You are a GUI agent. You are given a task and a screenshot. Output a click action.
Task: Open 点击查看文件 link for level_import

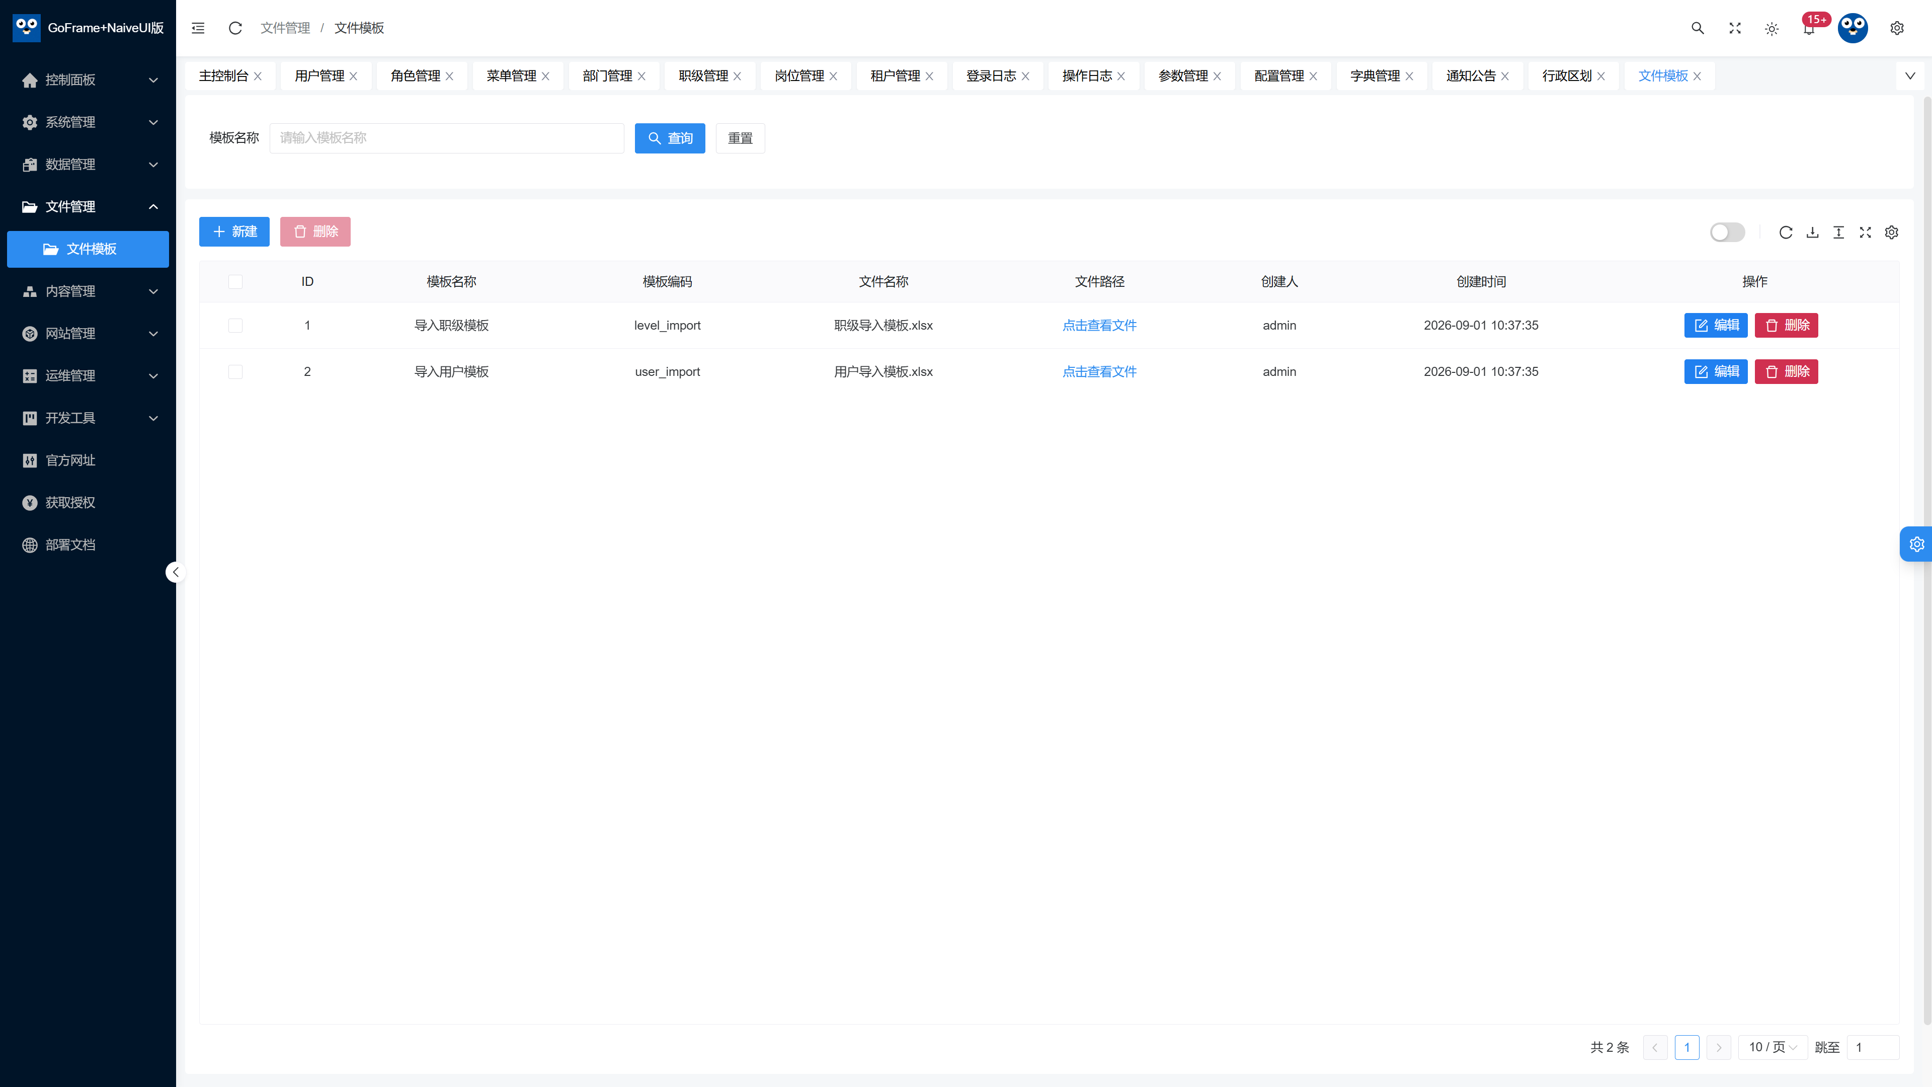point(1099,326)
